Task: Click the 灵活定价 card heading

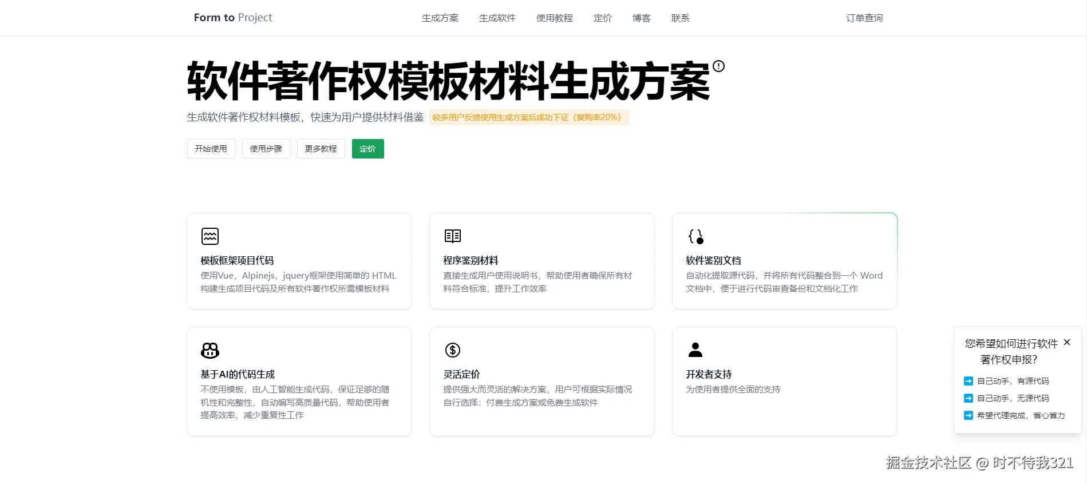Action: point(461,374)
